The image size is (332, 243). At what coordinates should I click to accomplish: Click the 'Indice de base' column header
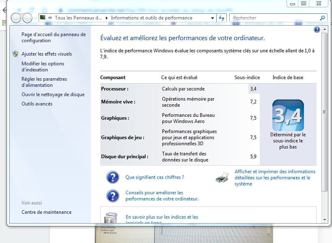(288, 77)
